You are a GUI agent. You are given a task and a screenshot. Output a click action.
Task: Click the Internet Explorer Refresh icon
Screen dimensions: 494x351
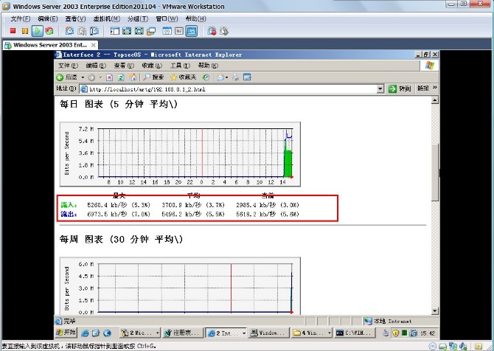(x=122, y=77)
